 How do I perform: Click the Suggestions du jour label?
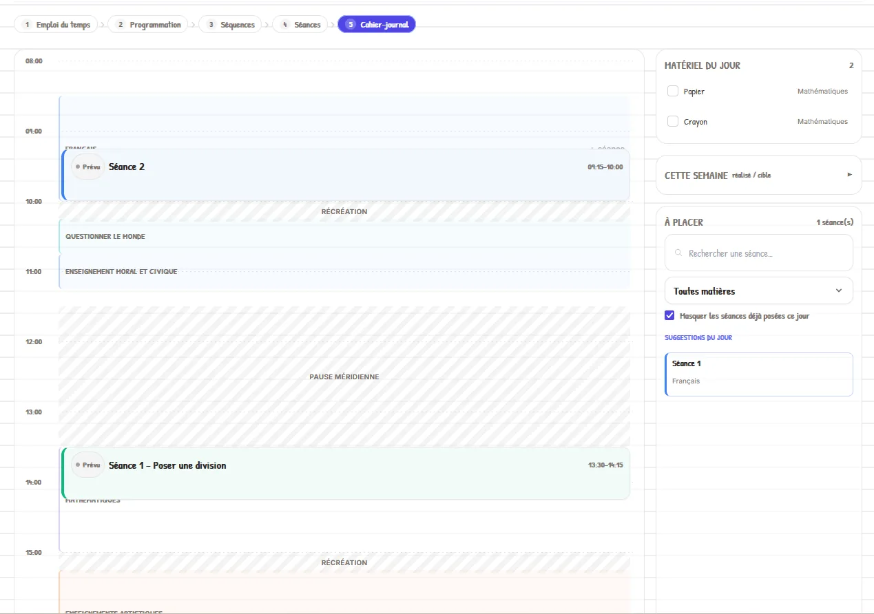point(698,338)
